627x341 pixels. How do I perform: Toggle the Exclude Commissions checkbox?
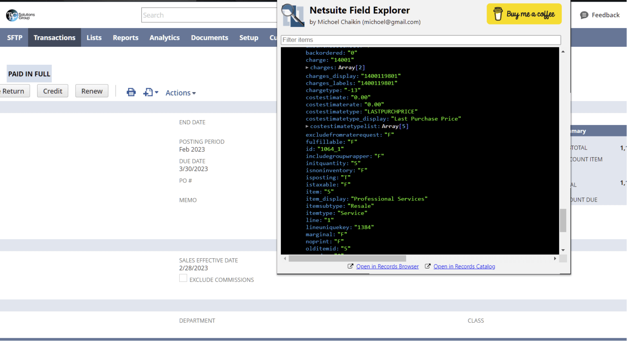click(183, 278)
